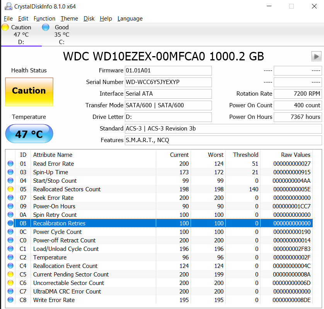The height and width of the screenshot is (309, 324).
Task: Select the Recalibration Retries row
Action: [159, 223]
